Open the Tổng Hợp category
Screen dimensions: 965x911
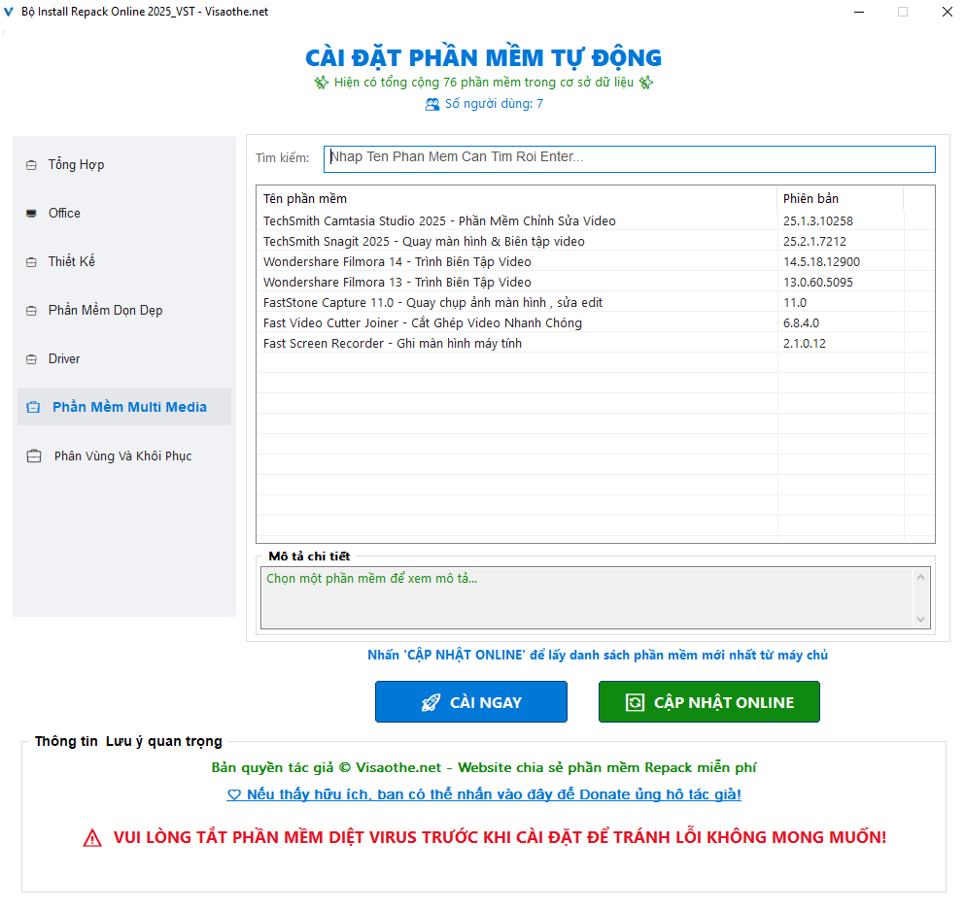tap(124, 165)
